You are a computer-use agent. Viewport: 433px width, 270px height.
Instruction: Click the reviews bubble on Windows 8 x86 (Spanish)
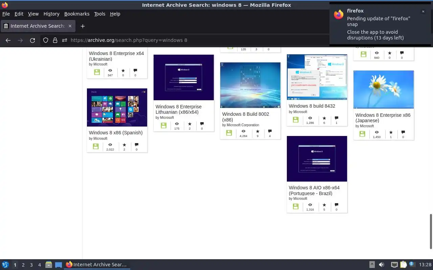(x=137, y=145)
